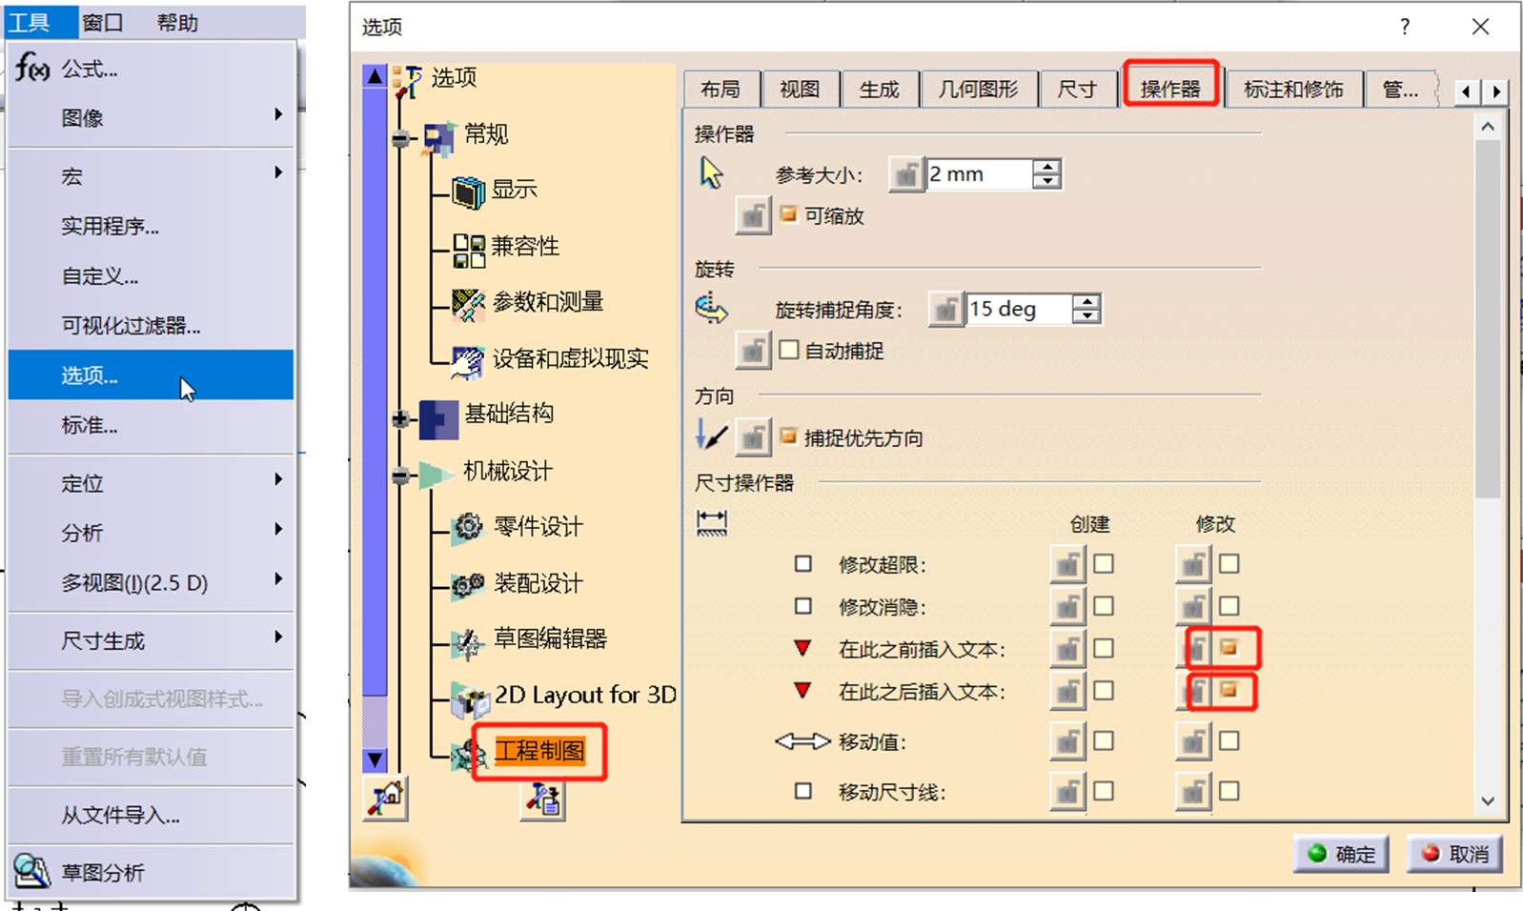This screenshot has width=1523, height=911.
Task: Switch to the 标注和修饰 tab
Action: pos(1293,90)
